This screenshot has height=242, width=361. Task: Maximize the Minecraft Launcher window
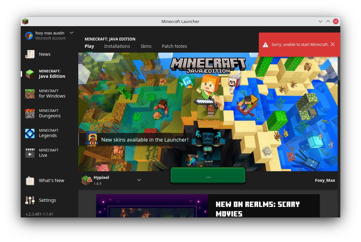coord(328,21)
